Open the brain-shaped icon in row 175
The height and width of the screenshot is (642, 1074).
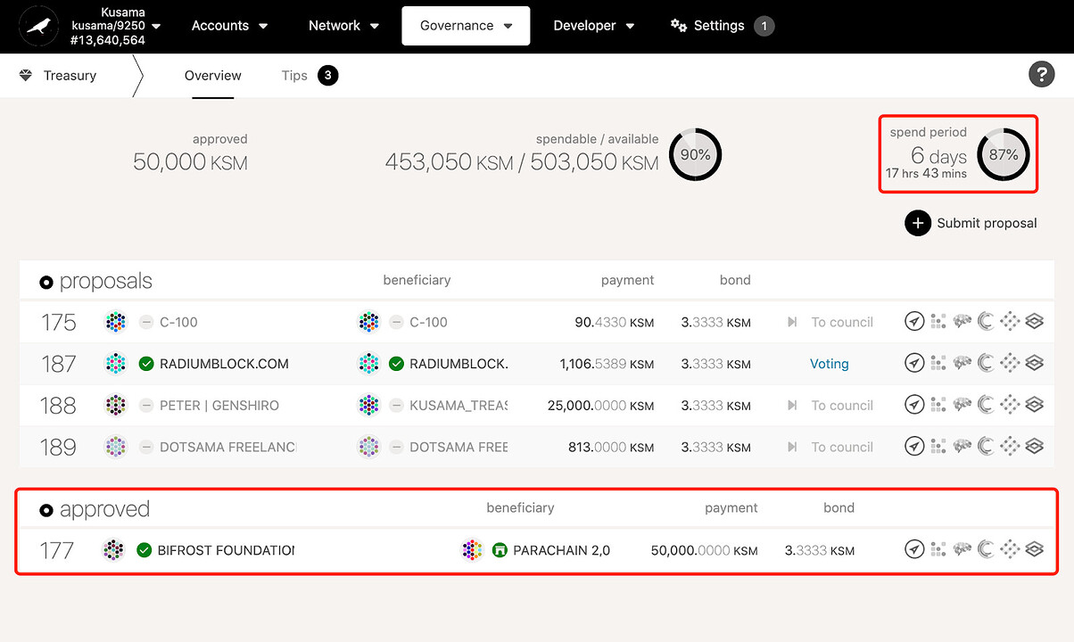(962, 322)
